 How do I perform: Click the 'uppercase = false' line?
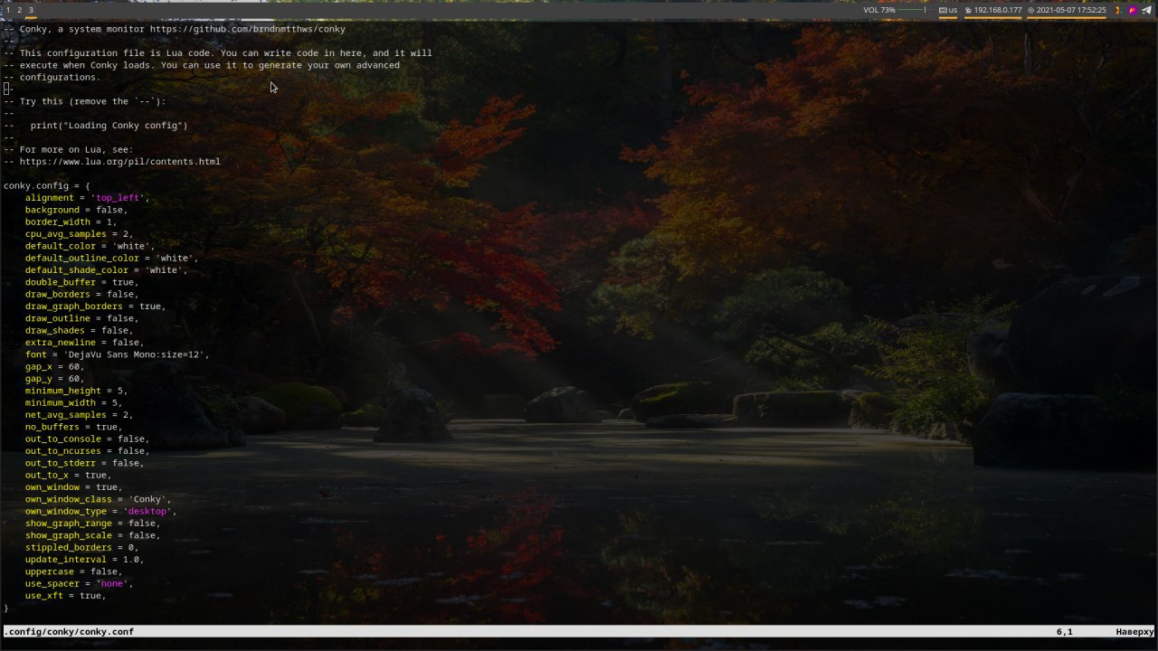(x=73, y=571)
